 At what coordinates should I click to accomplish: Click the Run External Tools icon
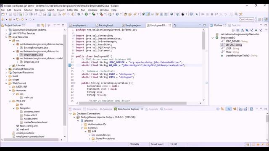pyautogui.click(x=101, y=14)
